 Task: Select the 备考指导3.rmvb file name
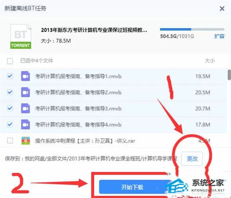78,109
